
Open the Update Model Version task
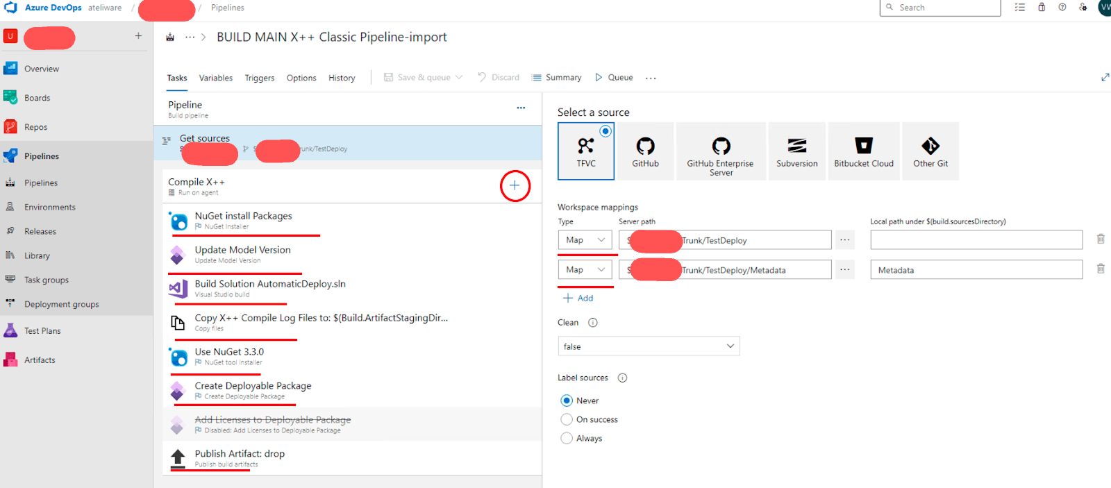pyautogui.click(x=352, y=254)
